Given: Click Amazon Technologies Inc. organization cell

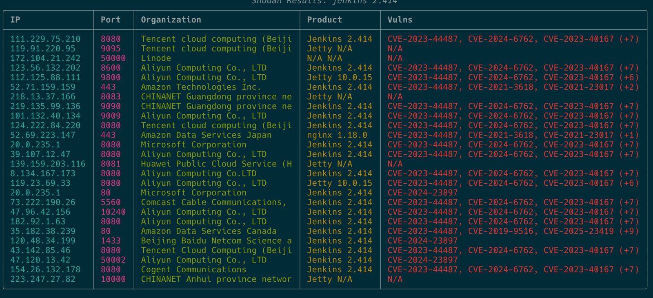Looking at the screenshot, I should tap(201, 87).
